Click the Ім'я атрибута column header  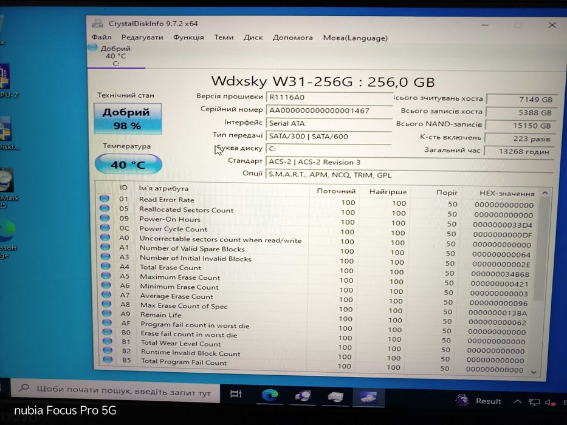pyautogui.click(x=164, y=188)
